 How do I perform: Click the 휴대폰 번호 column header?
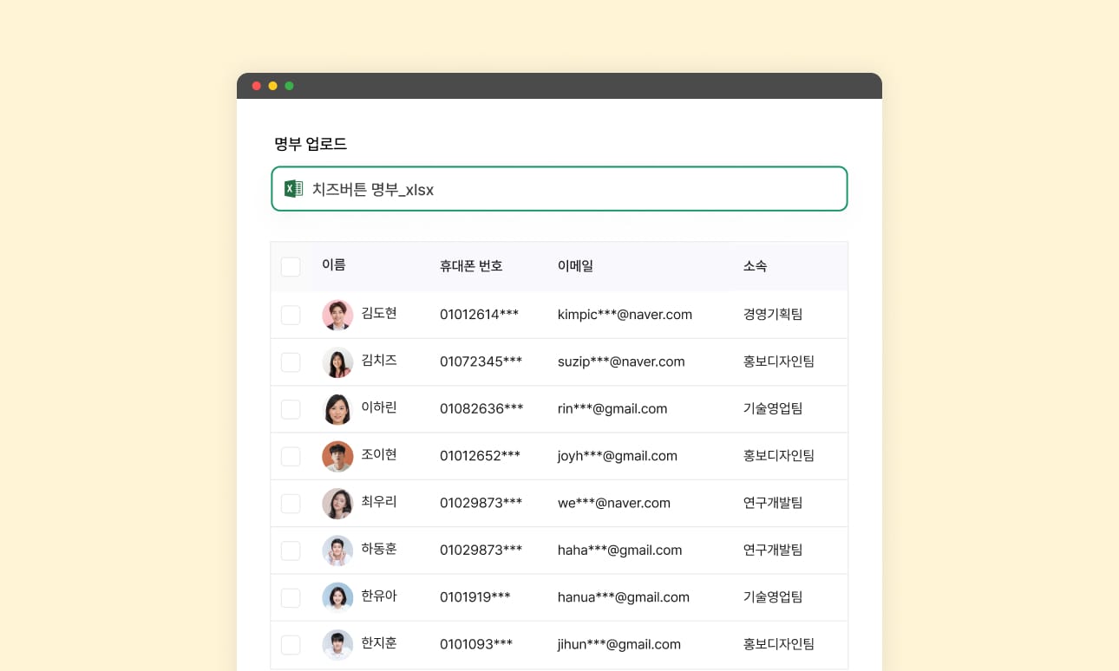471,266
